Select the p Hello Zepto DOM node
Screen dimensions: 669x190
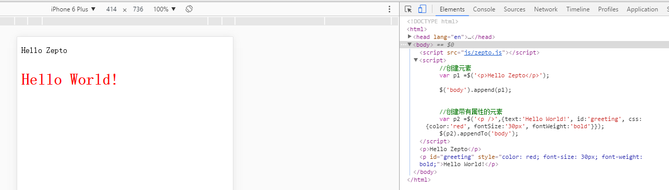pyautogui.click(x=450, y=149)
